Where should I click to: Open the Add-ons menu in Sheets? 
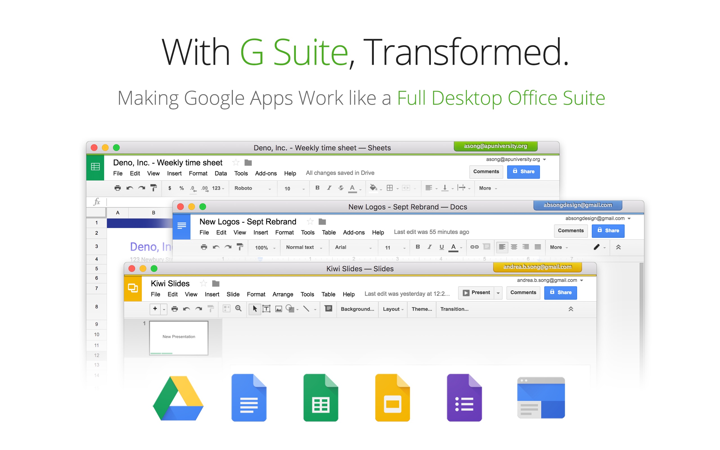pos(266,173)
